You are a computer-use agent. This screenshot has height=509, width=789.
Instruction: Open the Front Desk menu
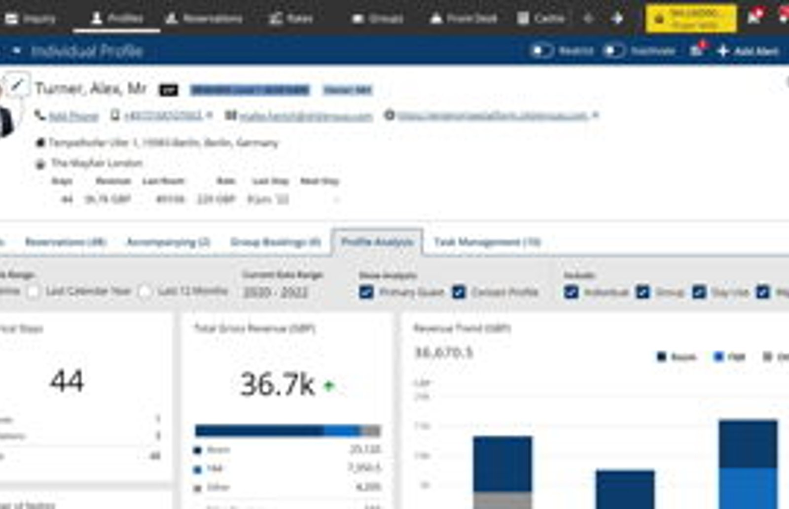(x=464, y=19)
